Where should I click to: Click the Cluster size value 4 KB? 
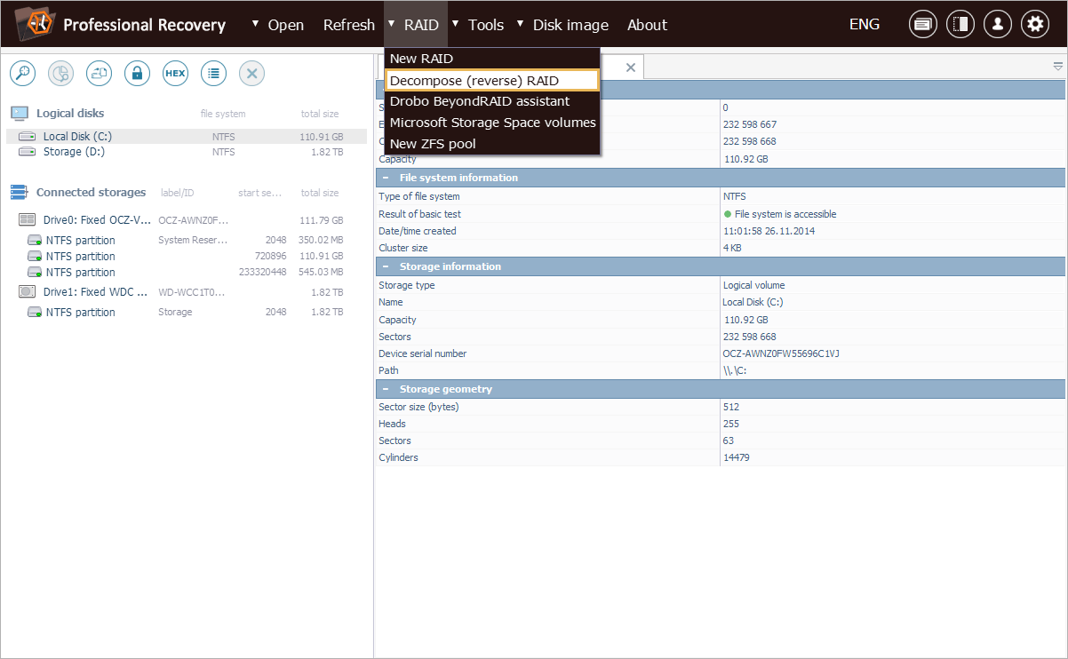[x=732, y=248]
